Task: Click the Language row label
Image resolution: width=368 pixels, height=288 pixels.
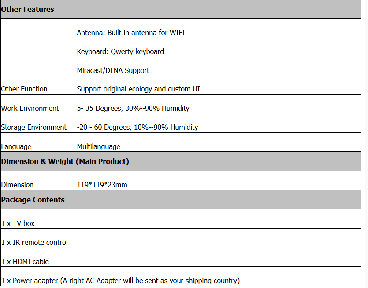Action: point(16,146)
